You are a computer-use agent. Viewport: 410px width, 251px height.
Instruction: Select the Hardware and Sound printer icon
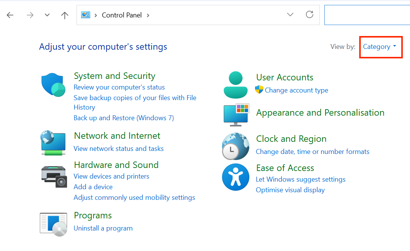tap(53, 176)
